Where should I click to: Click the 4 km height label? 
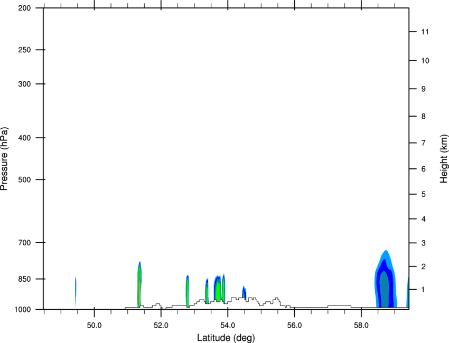[x=424, y=219]
